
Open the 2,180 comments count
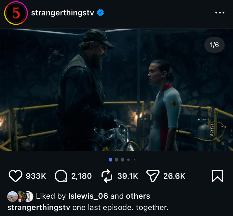[x=82, y=176]
